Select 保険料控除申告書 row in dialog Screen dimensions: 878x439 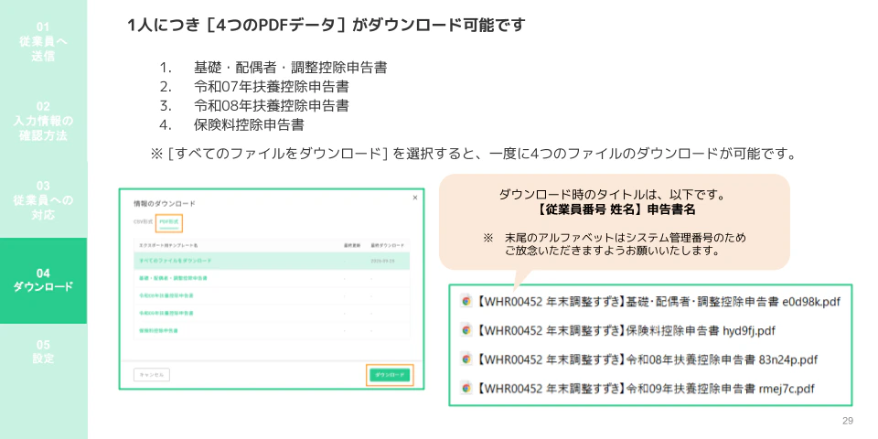point(272,330)
